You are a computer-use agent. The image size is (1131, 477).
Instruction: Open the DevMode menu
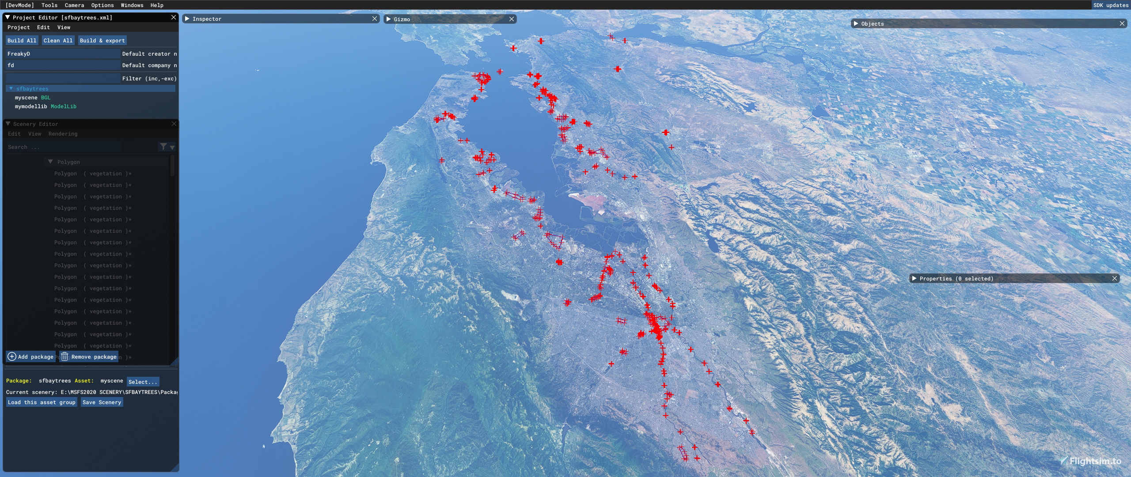19,5
